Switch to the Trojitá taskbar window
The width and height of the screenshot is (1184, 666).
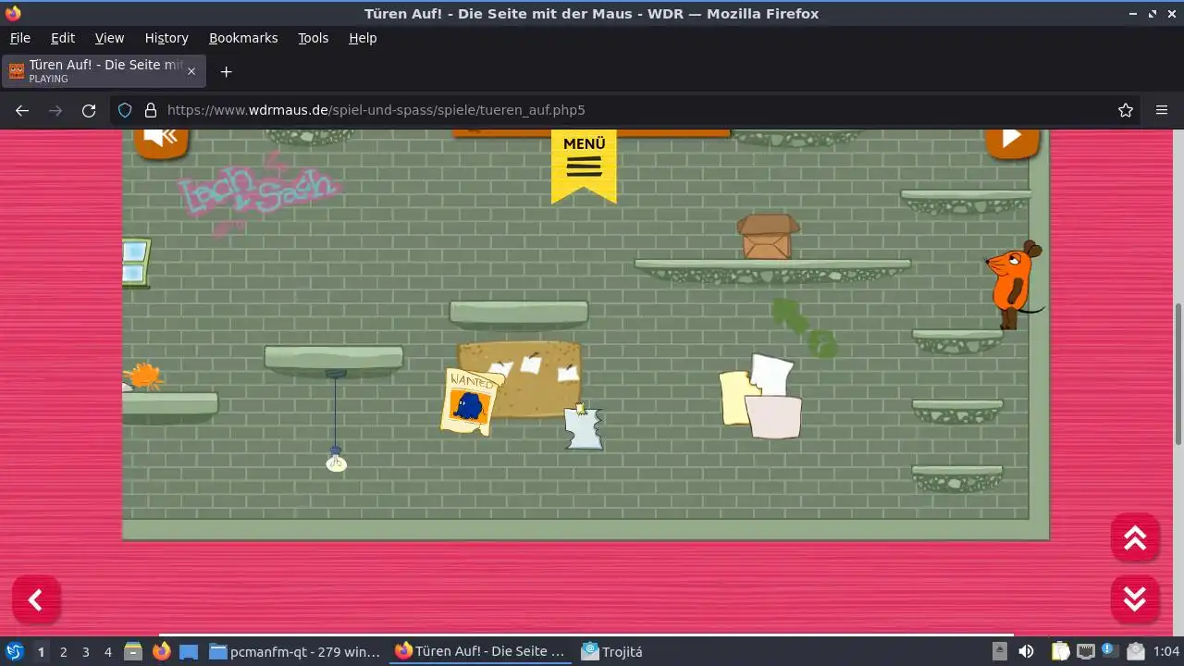click(x=611, y=652)
